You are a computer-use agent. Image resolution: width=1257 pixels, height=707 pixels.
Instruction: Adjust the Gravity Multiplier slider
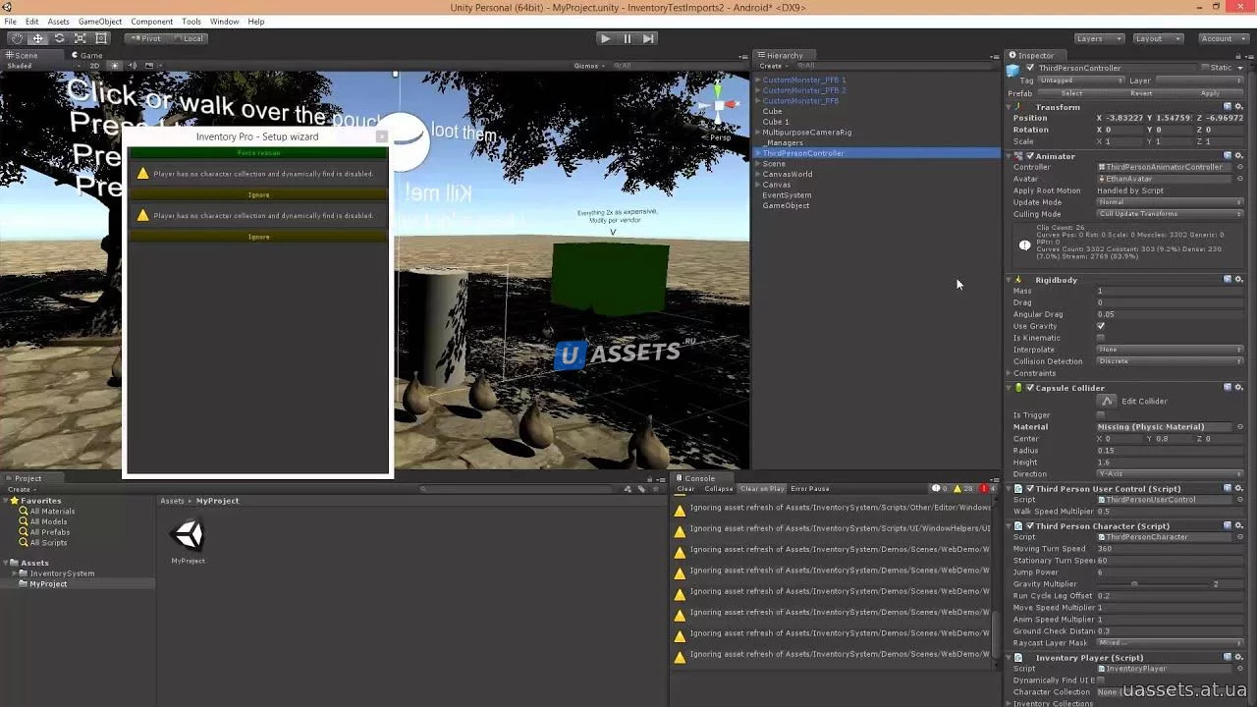click(1134, 584)
